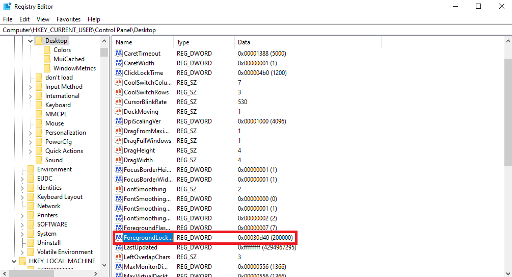Click the Sound folder icon
The height and width of the screenshot is (277, 512).
click(x=39, y=160)
